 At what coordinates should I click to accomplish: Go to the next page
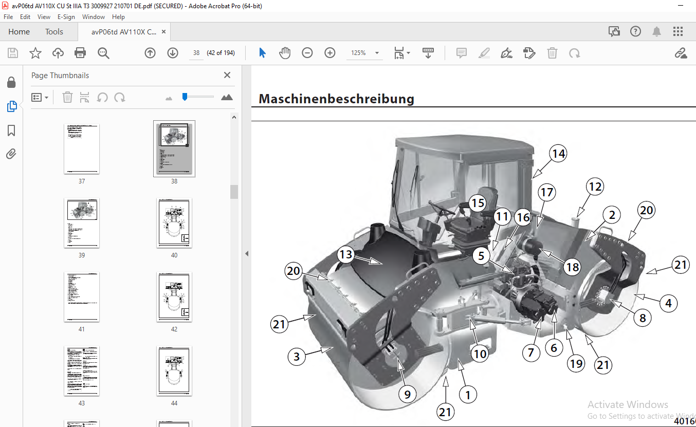(x=173, y=53)
